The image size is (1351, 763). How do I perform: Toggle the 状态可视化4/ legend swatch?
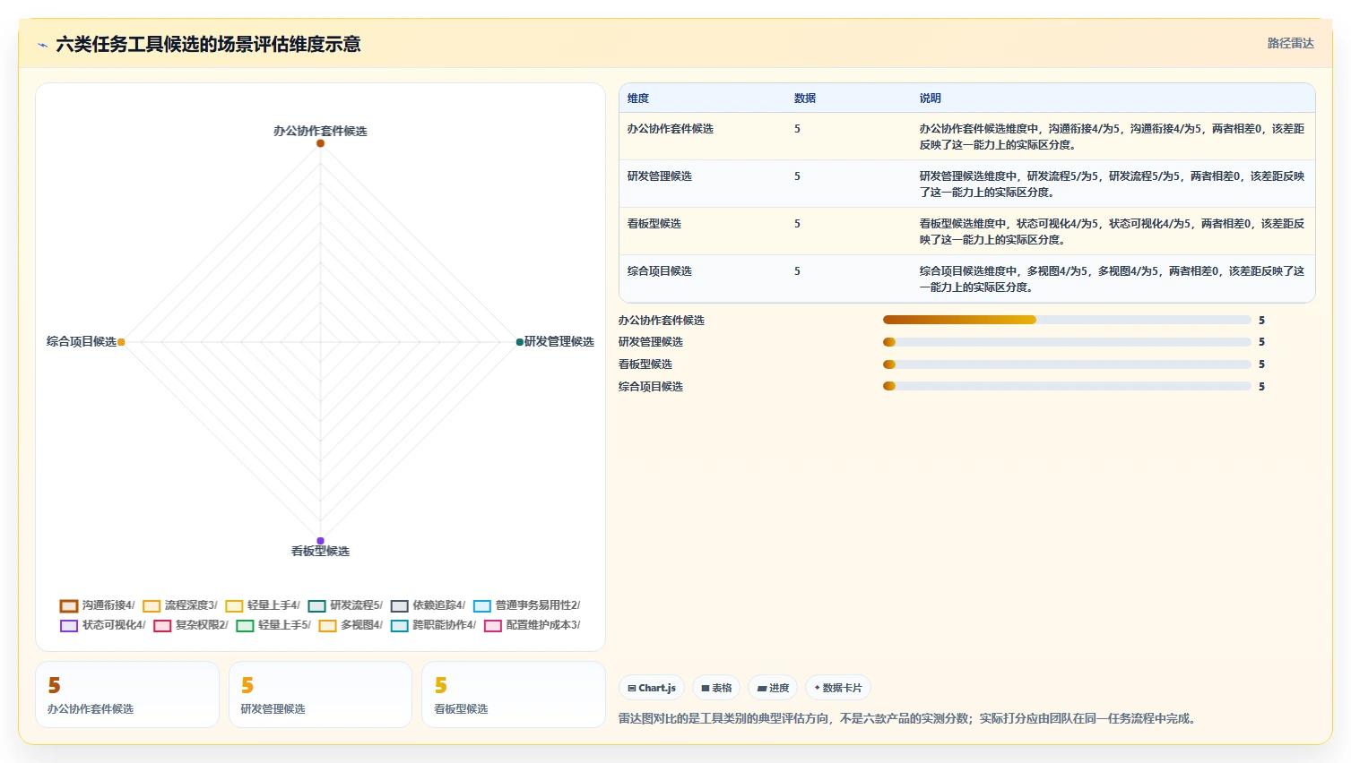(x=69, y=626)
